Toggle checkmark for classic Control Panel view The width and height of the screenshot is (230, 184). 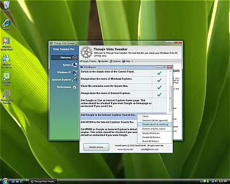point(159,73)
